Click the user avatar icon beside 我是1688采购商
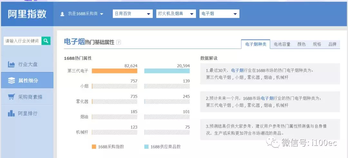The width and height of the screenshot is (348, 158). coord(63,14)
